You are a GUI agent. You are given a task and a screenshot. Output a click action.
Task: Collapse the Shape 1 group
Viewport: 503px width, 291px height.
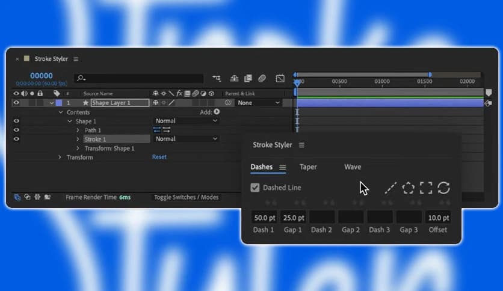(70, 121)
